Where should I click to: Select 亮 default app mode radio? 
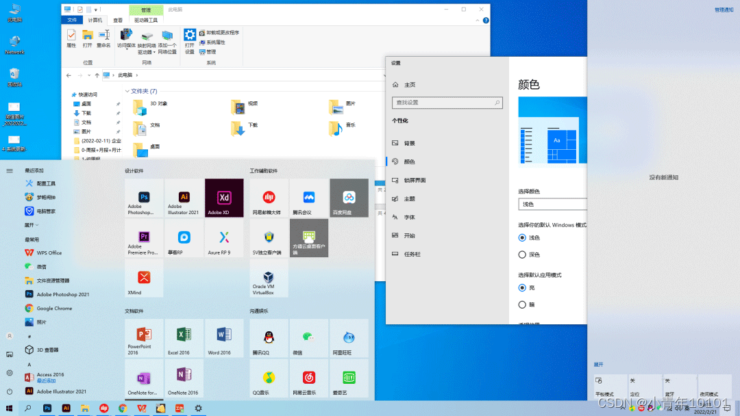click(522, 287)
